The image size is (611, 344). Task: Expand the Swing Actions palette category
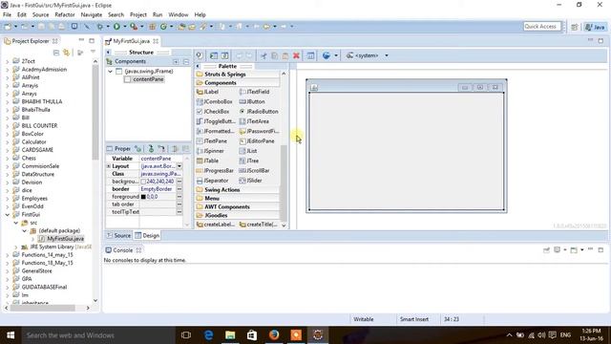[238, 190]
